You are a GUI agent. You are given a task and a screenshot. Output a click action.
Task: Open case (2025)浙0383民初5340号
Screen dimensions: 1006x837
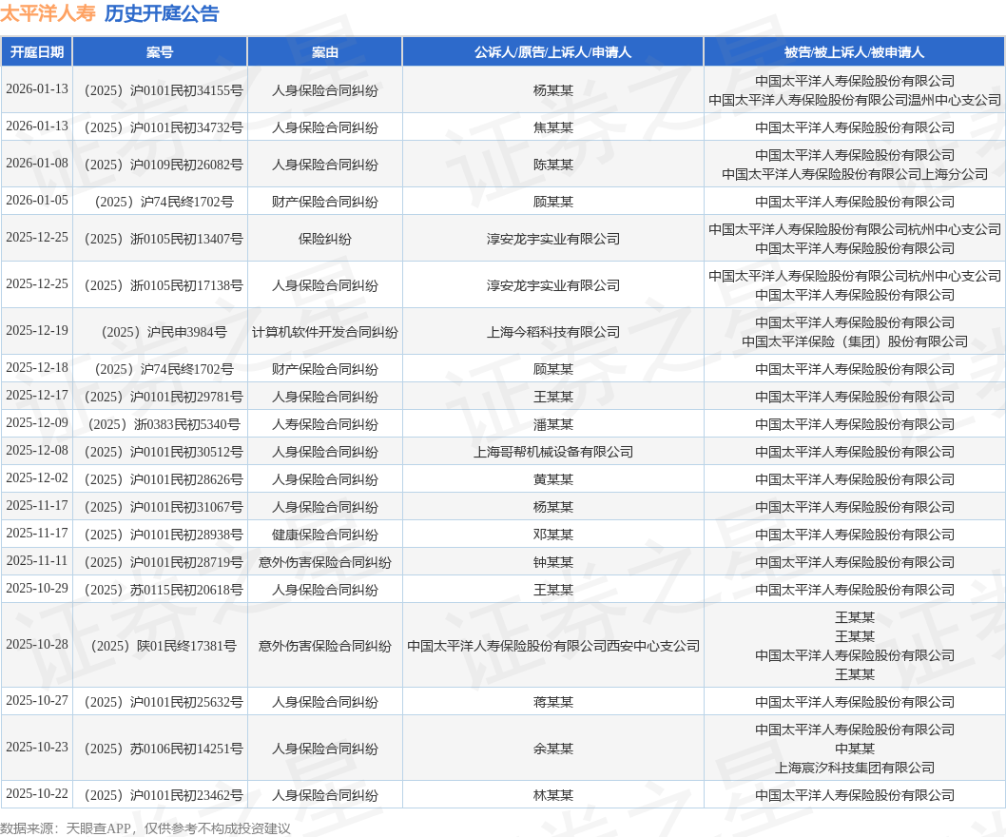tap(164, 424)
